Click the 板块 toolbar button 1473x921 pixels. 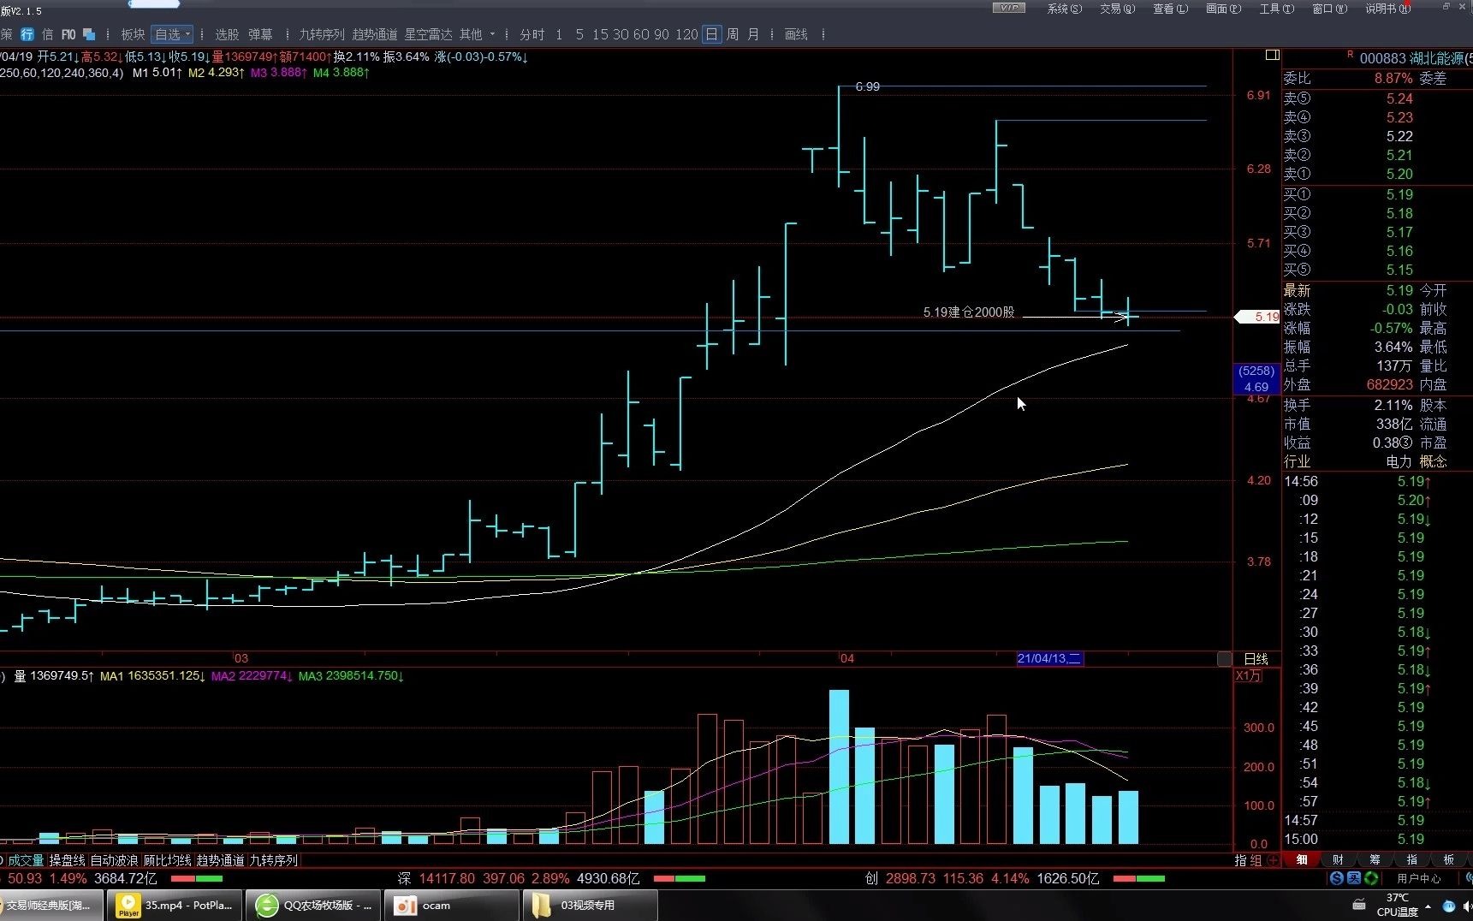point(133,34)
